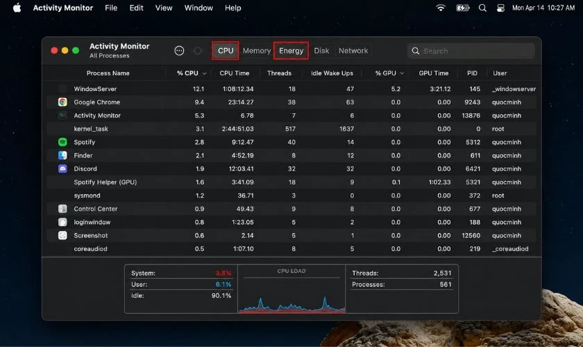Screen dimensions: 583x347
Task: Select the coreaudiod process name
Action: click(90, 249)
